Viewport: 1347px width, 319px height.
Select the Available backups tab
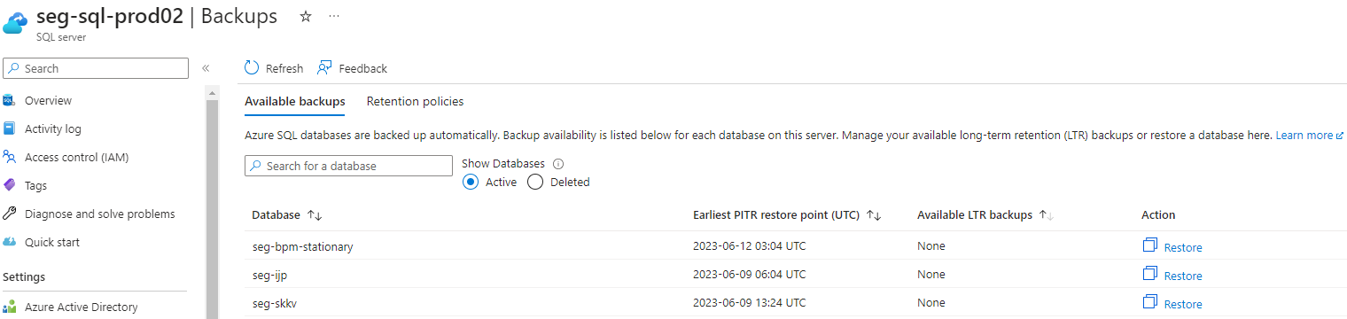point(295,102)
